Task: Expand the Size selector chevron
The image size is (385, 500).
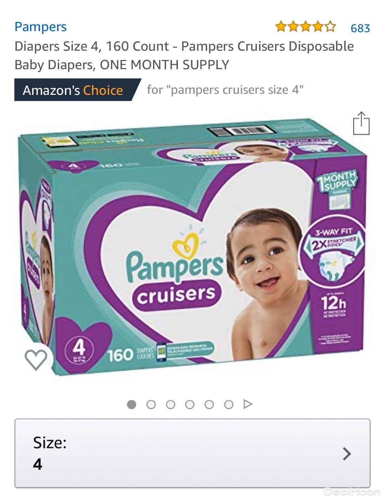Action: (346, 454)
